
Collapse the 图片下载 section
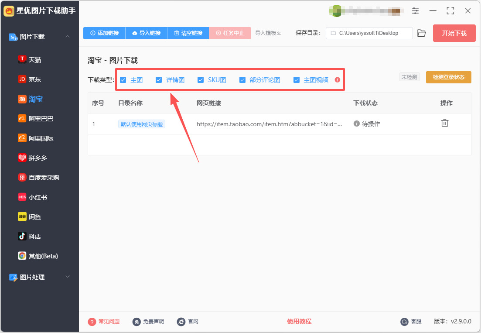coord(68,37)
